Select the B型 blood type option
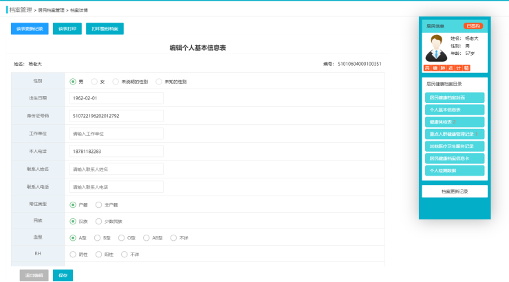Image resolution: width=509 pixels, height=282 pixels. click(98, 237)
